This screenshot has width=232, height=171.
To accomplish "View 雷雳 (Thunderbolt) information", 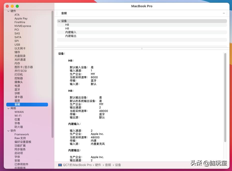I will click(x=17, y=101).
